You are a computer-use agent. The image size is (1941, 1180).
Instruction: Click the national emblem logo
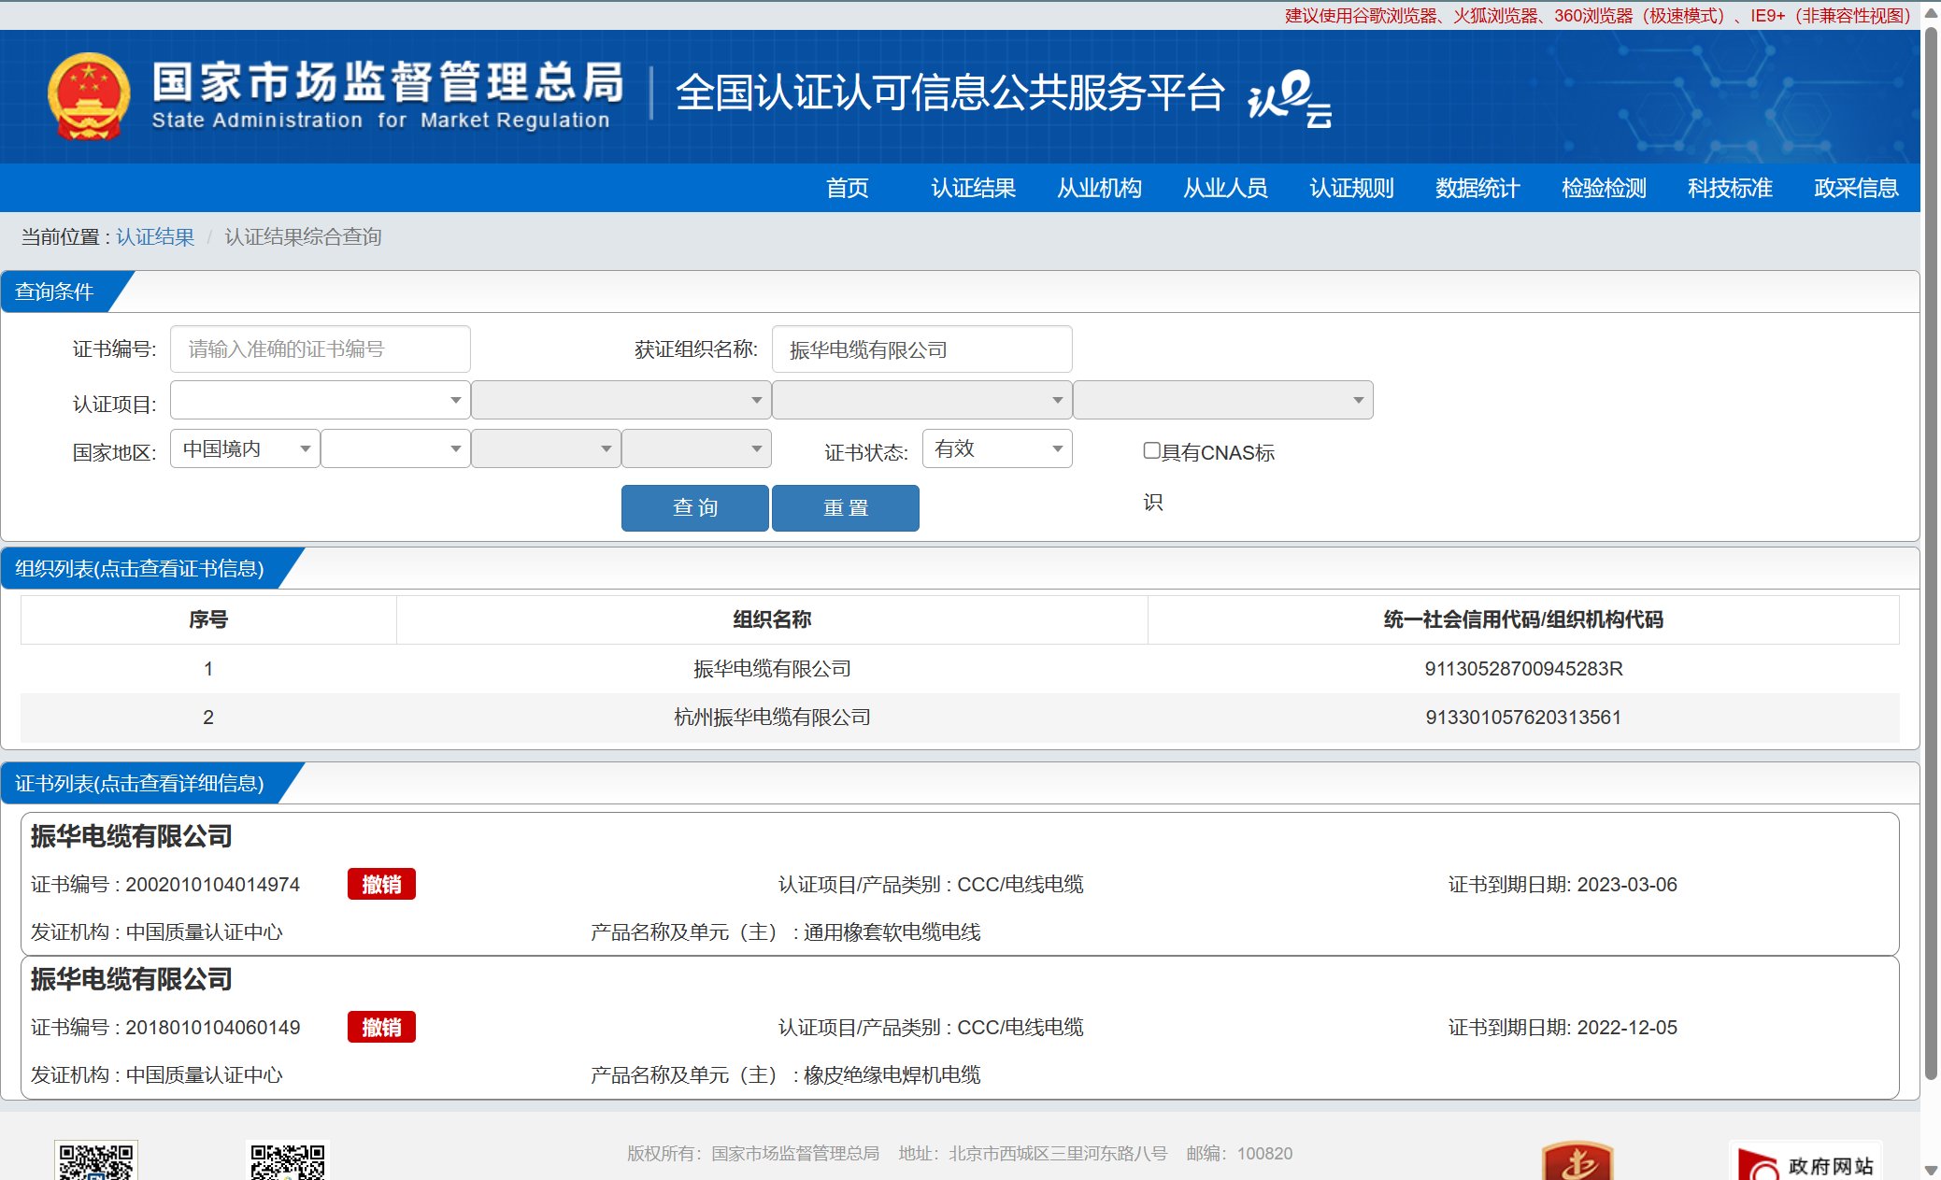[x=89, y=96]
